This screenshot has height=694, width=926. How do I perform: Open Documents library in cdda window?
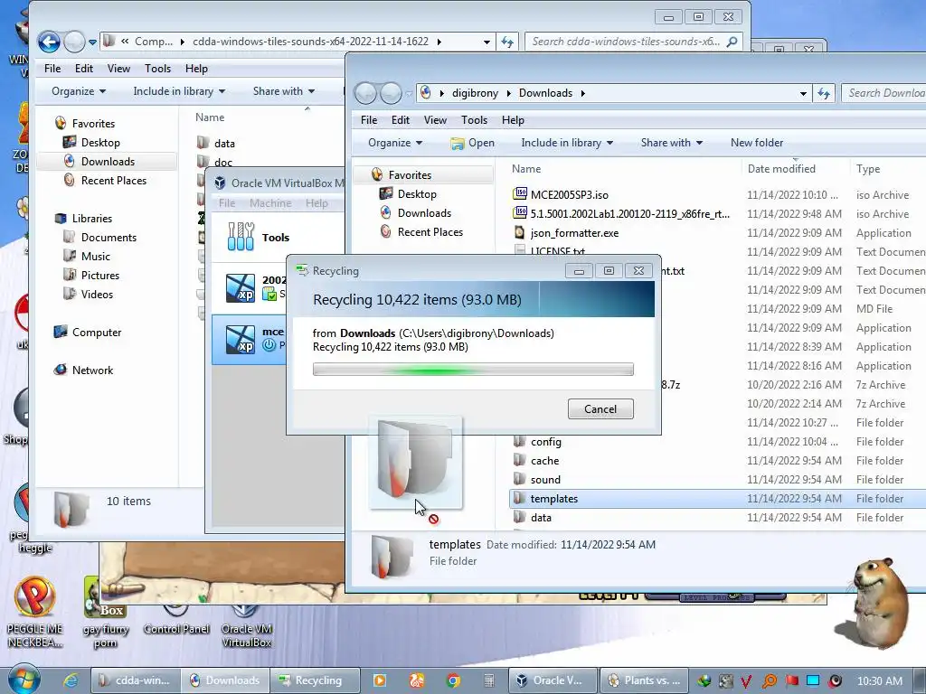coord(109,238)
